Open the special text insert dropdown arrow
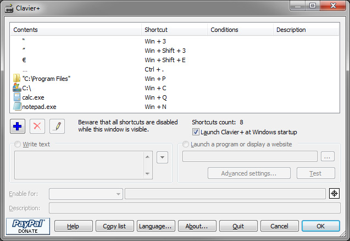This screenshot has width=350, height=241. [x=162, y=157]
